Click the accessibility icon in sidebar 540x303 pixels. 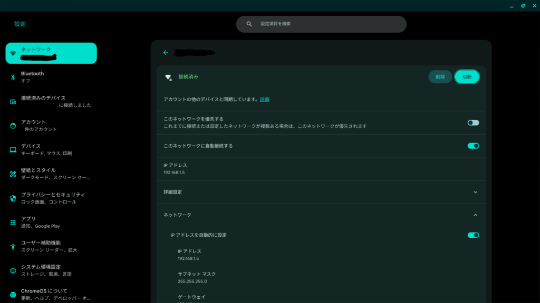coord(13,246)
